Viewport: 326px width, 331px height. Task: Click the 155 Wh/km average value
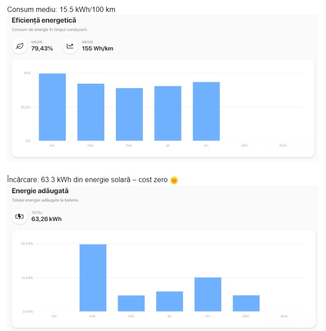(97, 48)
